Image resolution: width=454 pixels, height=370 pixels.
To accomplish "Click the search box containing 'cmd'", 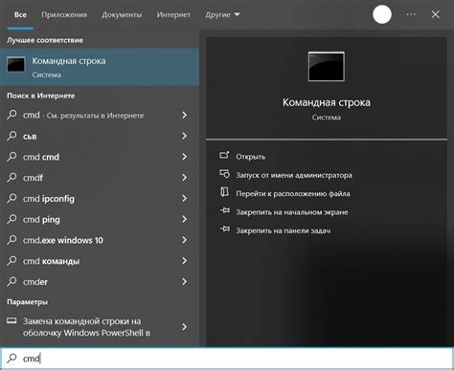I will (x=227, y=359).
